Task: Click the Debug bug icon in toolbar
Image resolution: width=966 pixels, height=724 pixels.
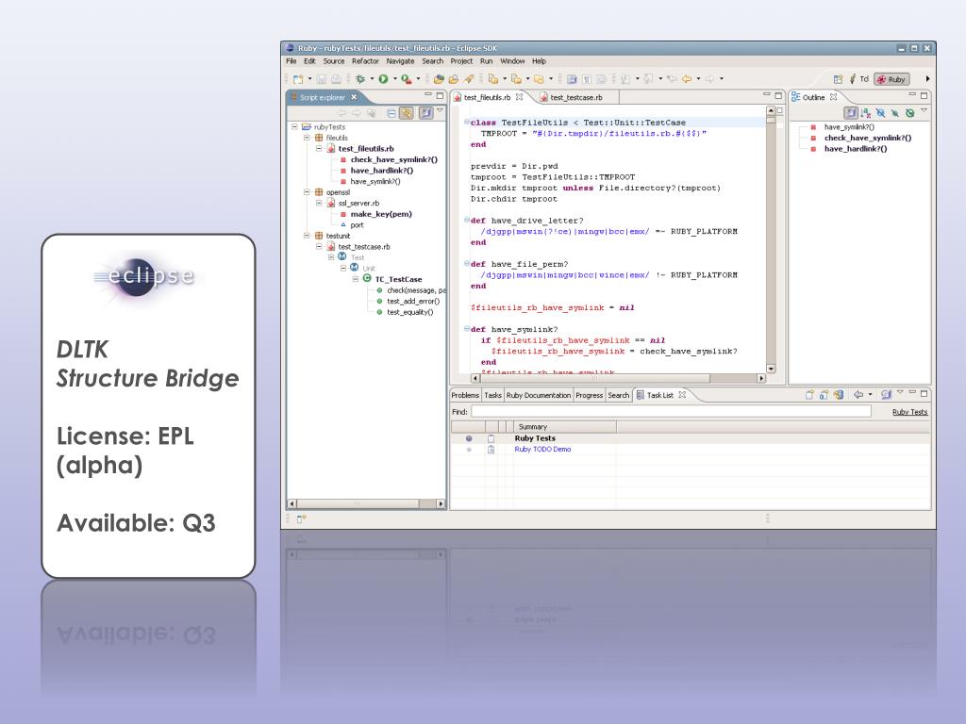Action: click(360, 79)
